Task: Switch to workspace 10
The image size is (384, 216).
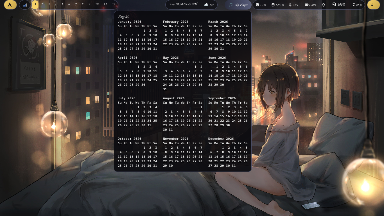Action: point(97,4)
